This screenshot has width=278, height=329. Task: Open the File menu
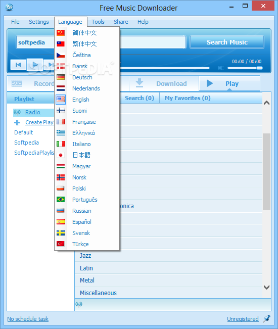pos(15,22)
